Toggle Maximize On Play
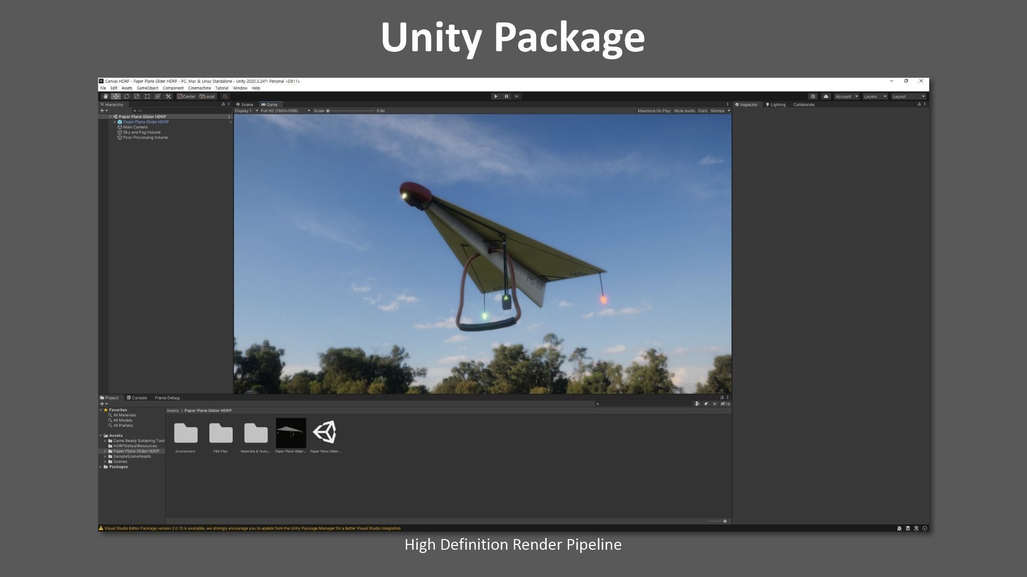 click(x=654, y=111)
